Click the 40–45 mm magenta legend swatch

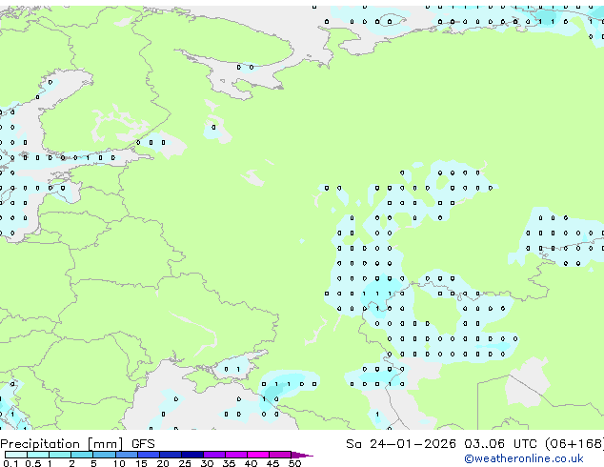tap(258, 455)
